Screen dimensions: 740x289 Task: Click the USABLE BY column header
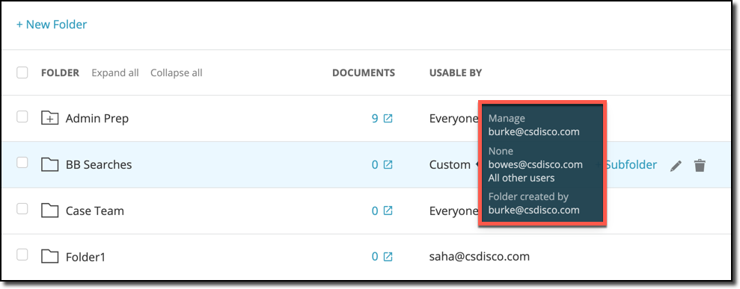456,73
